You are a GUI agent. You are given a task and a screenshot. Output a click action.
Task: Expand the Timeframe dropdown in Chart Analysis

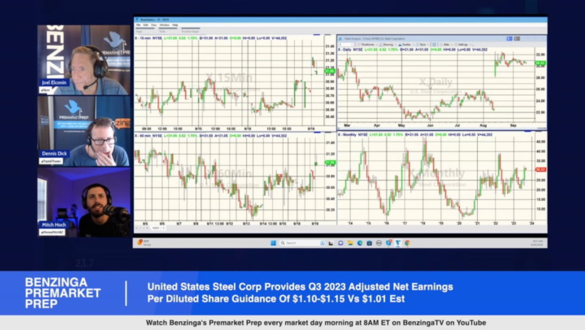[x=369, y=44]
